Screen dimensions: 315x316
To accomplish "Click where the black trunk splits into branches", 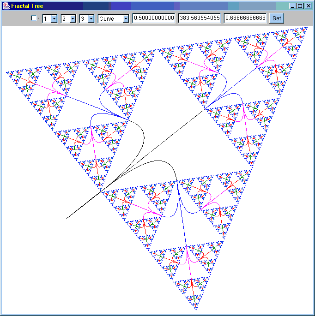I will 103,190.
